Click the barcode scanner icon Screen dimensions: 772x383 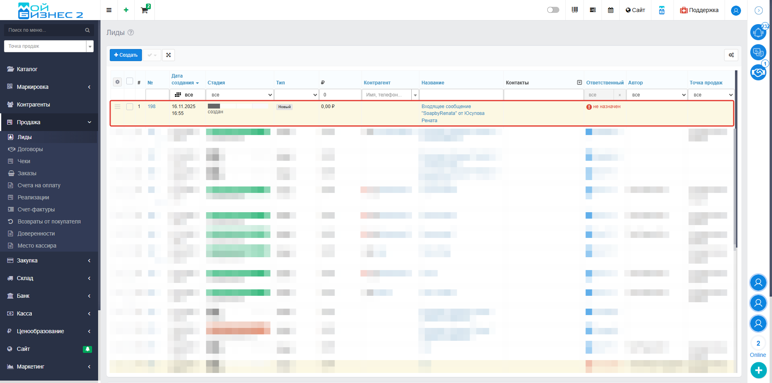coord(575,10)
